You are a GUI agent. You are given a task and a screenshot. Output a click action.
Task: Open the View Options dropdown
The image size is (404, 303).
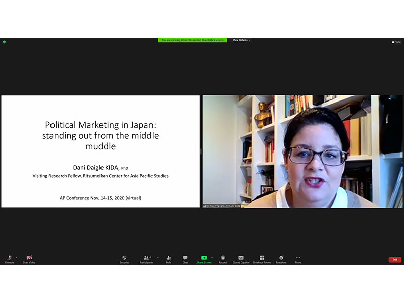[241, 40]
